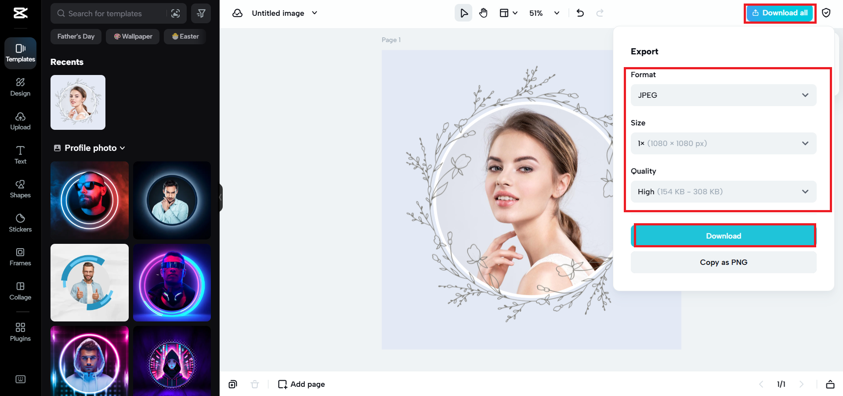This screenshot has width=843, height=396.
Task: Click Add page
Action: 301,384
